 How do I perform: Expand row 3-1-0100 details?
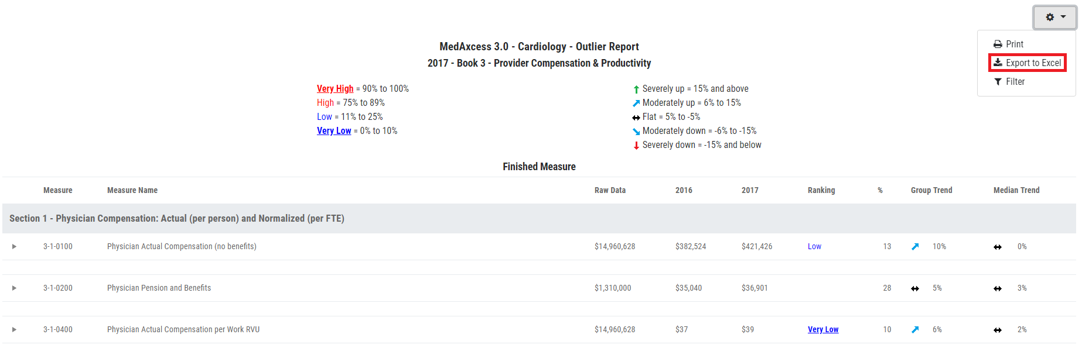click(14, 247)
